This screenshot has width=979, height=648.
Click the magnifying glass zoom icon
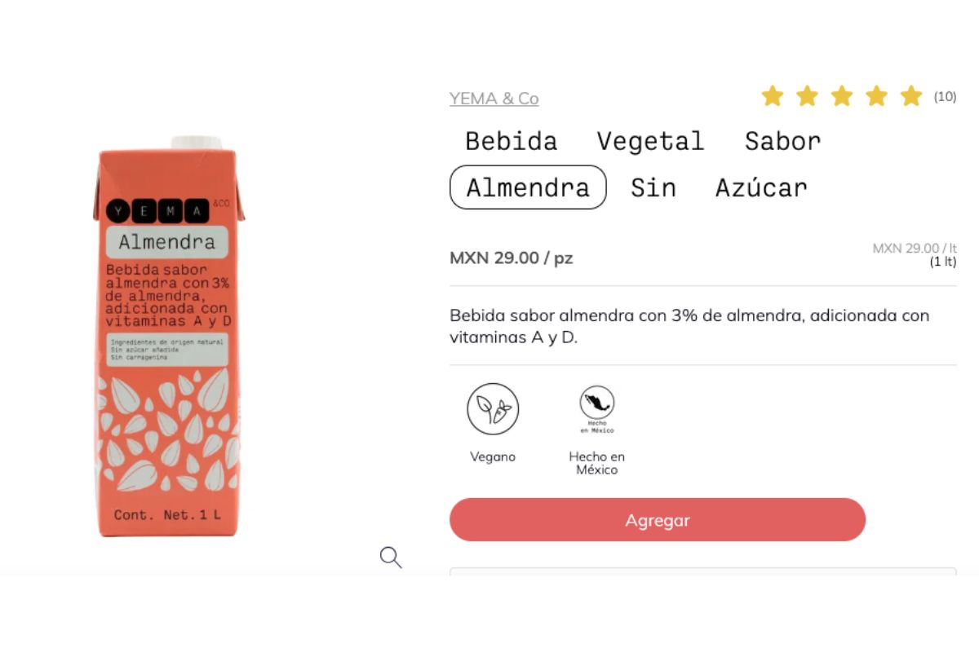[391, 558]
